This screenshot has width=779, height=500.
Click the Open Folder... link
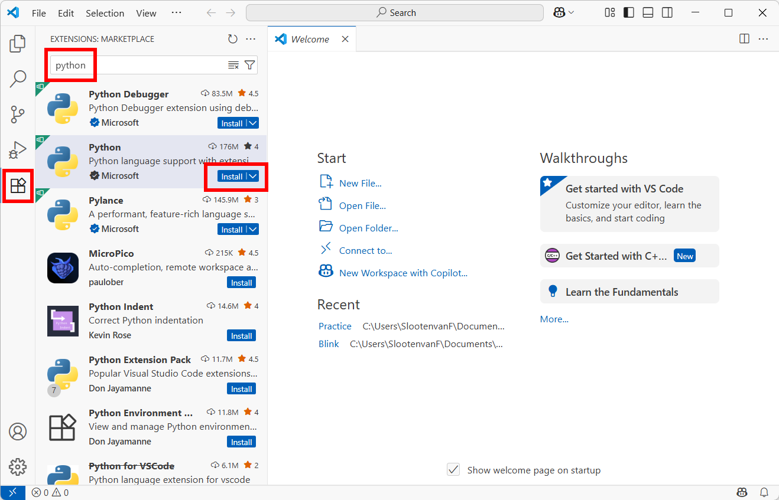(368, 228)
